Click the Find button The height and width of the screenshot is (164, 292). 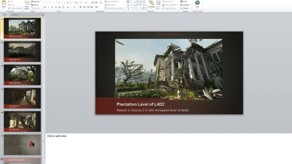click(x=184, y=2)
